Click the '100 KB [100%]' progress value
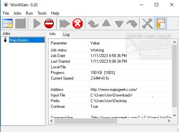This screenshot has height=132, width=179. (x=103, y=73)
